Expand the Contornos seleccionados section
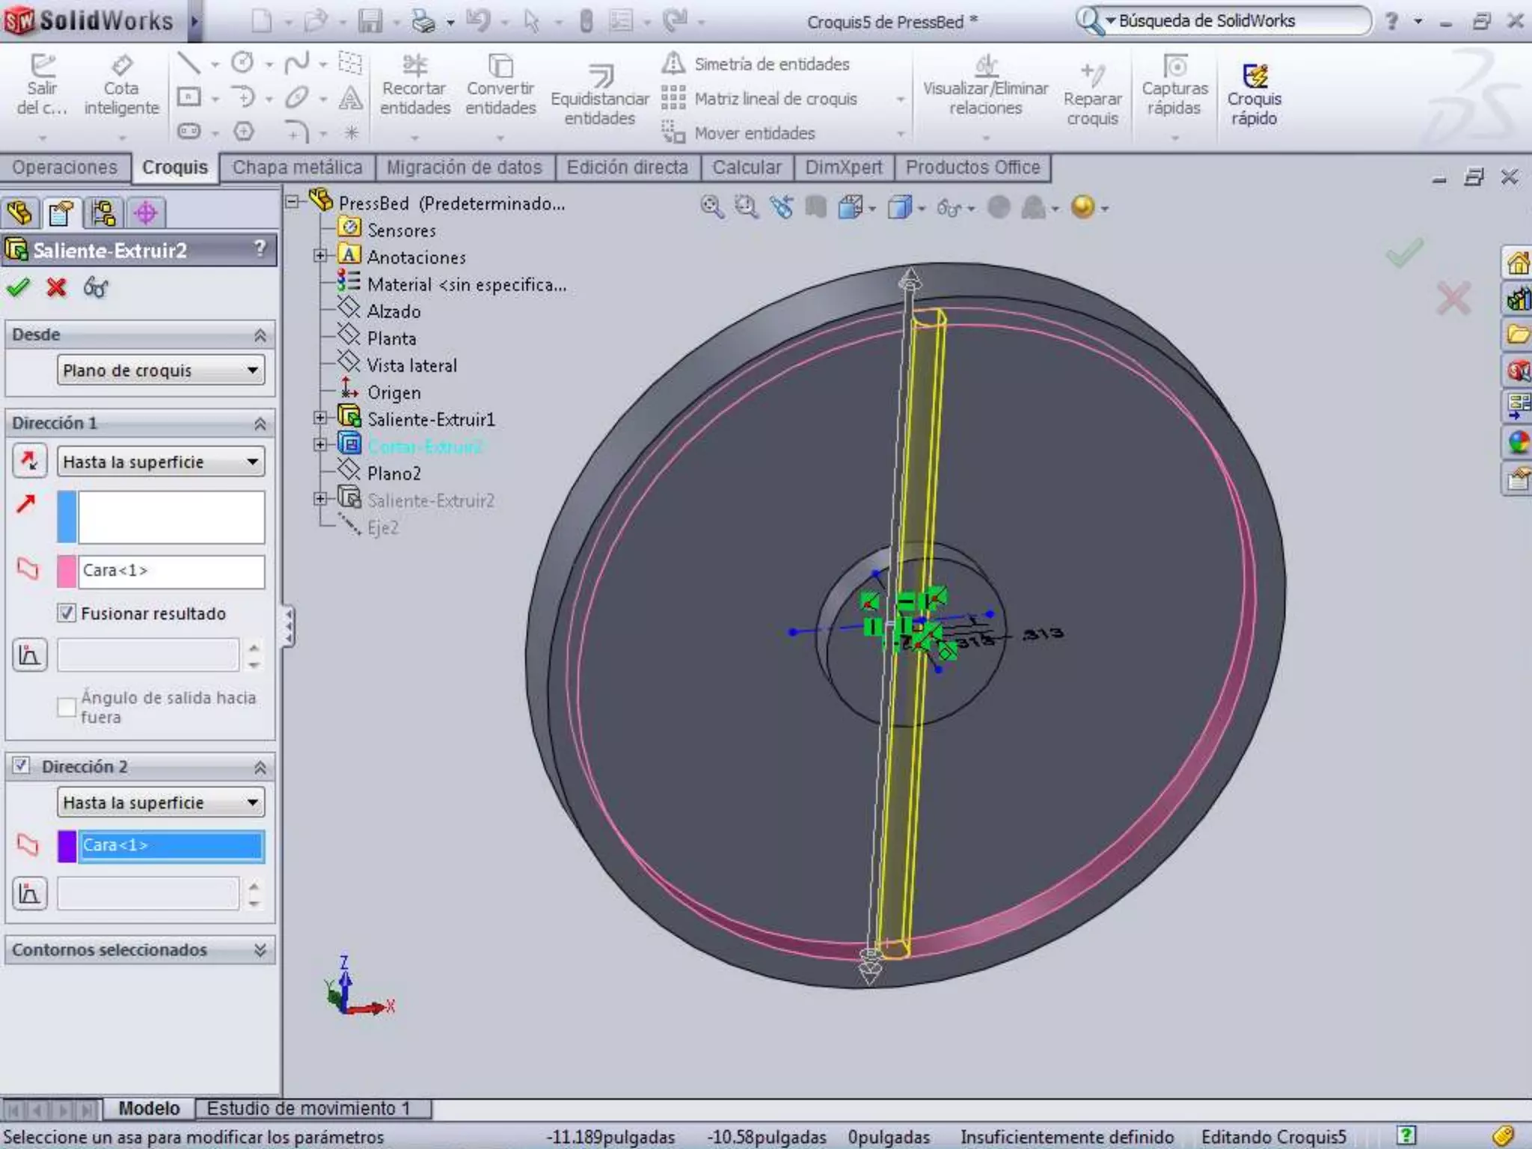The height and width of the screenshot is (1149, 1532). click(x=260, y=950)
